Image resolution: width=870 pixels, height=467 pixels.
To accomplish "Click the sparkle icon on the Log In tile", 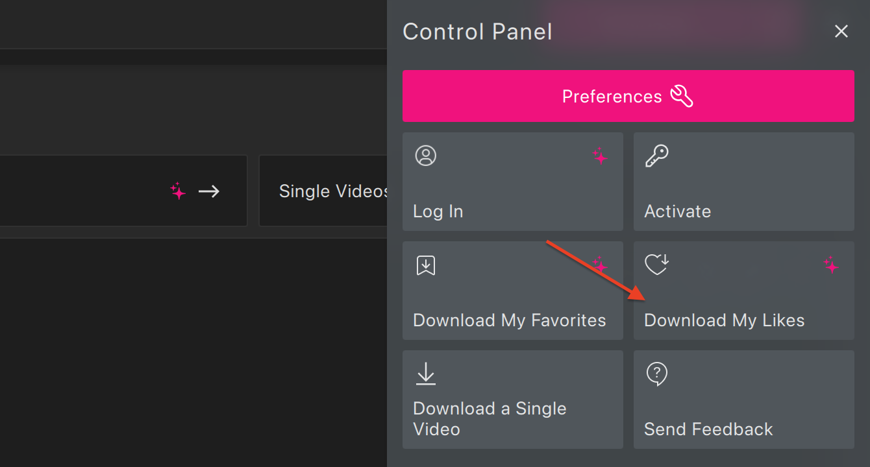I will (600, 156).
